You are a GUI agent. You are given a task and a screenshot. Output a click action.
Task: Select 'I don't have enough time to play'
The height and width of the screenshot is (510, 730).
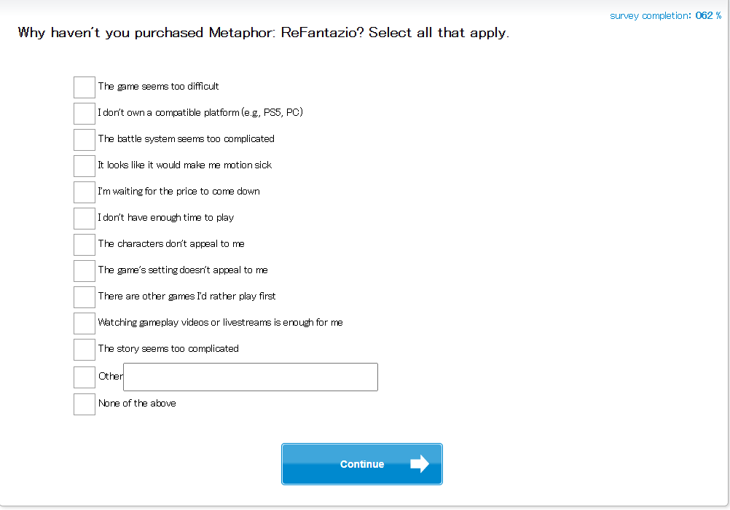(x=85, y=219)
